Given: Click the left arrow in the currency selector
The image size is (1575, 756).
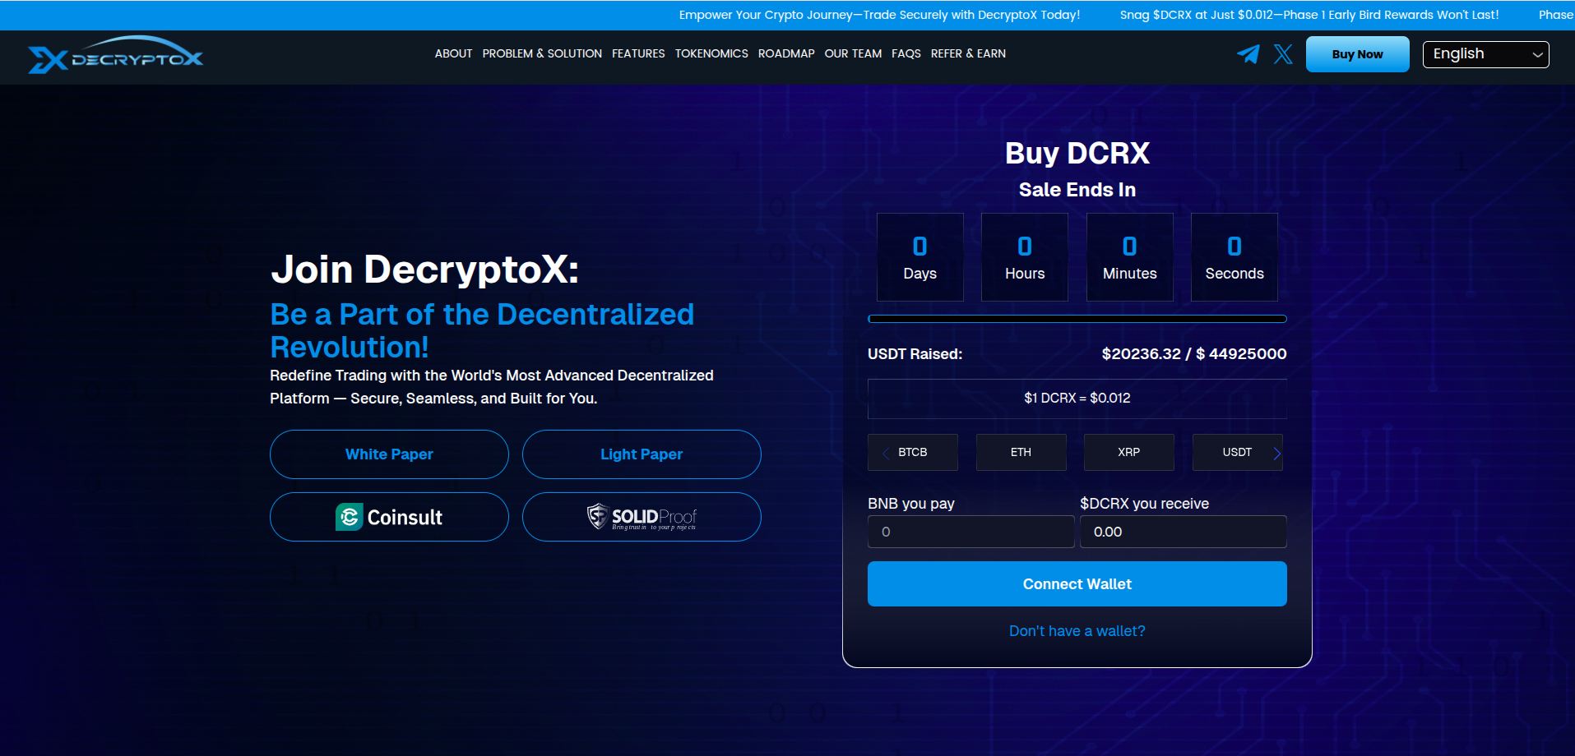Looking at the screenshot, I should pyautogui.click(x=886, y=453).
